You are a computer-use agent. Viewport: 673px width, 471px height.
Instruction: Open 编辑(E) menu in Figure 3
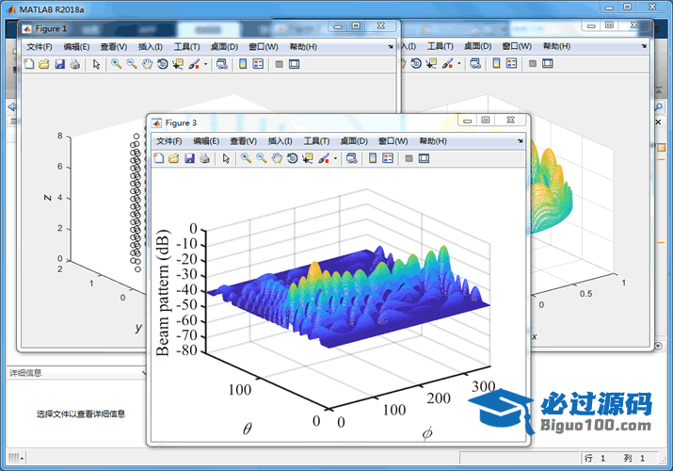[x=206, y=141]
